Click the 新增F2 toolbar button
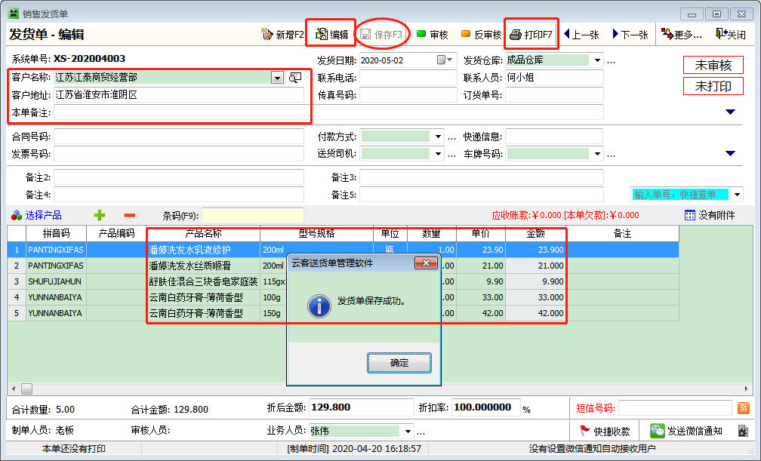The height and width of the screenshot is (461, 761). 282,35
